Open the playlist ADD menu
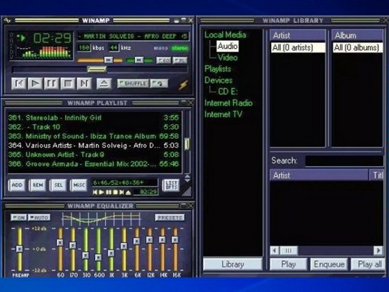Image resolution: width=389 pixels, height=292 pixels. click(17, 185)
